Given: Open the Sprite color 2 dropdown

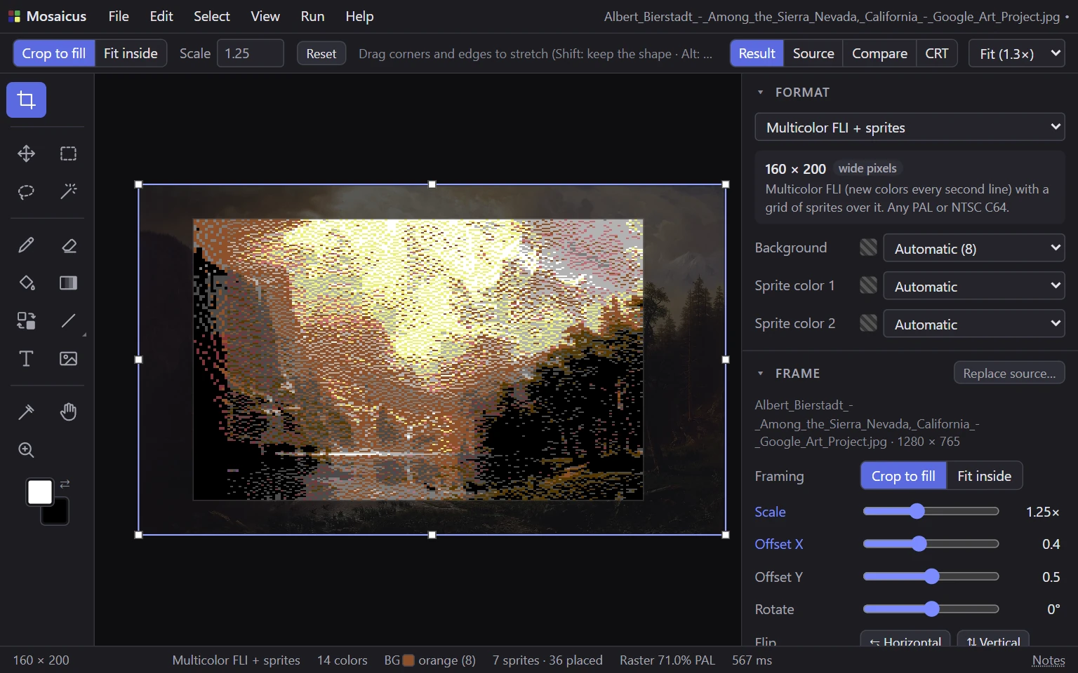Looking at the screenshot, I should click(x=974, y=324).
